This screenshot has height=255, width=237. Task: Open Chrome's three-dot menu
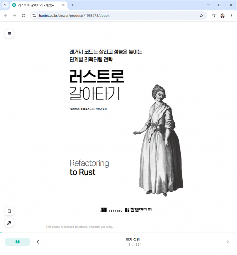click(x=231, y=16)
